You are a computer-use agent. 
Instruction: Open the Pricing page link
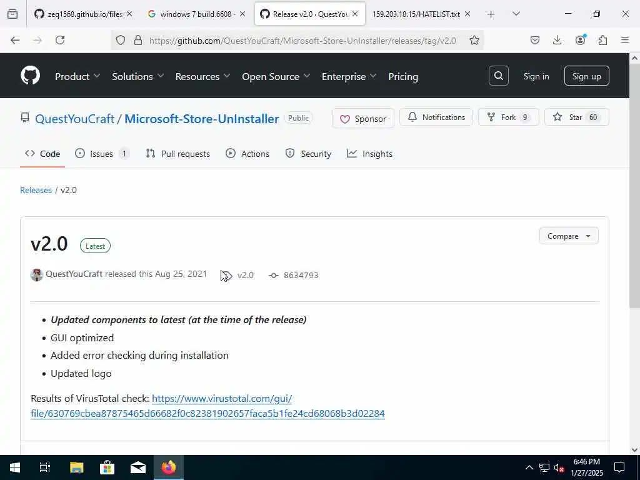coord(403,76)
